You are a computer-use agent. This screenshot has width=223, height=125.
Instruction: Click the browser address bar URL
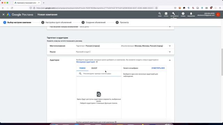click(x=95, y=8)
